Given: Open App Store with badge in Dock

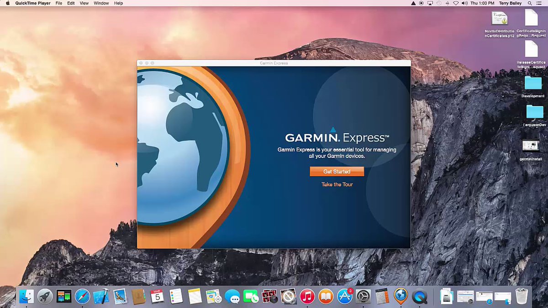Looking at the screenshot, I should pos(345,297).
